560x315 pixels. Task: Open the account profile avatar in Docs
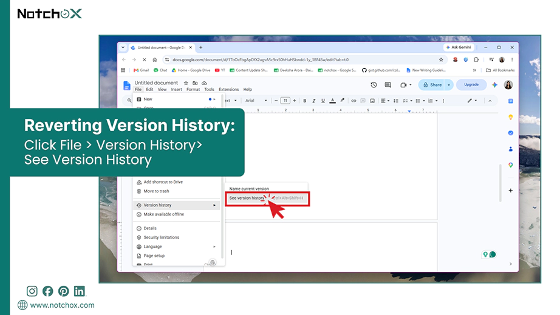click(508, 85)
